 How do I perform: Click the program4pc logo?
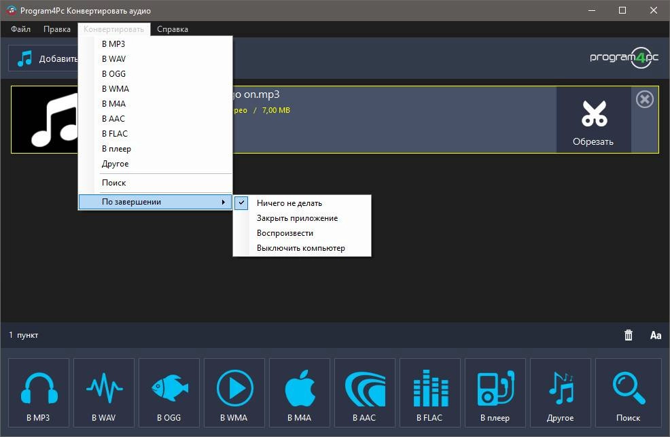point(624,58)
